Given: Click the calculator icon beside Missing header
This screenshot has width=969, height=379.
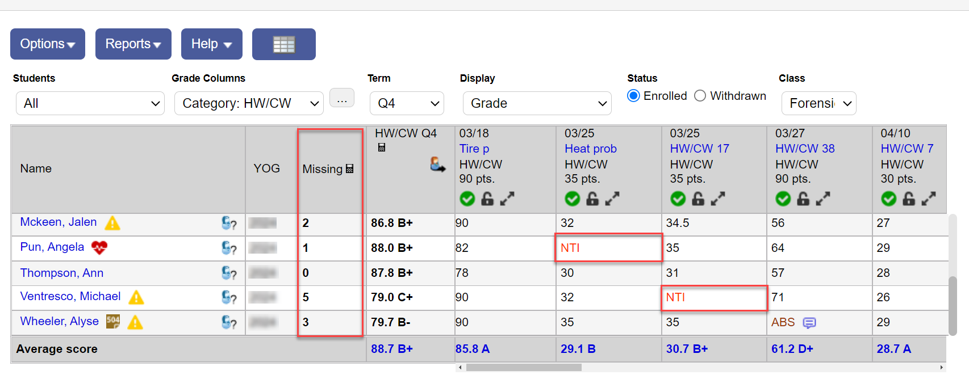Looking at the screenshot, I should [x=350, y=169].
